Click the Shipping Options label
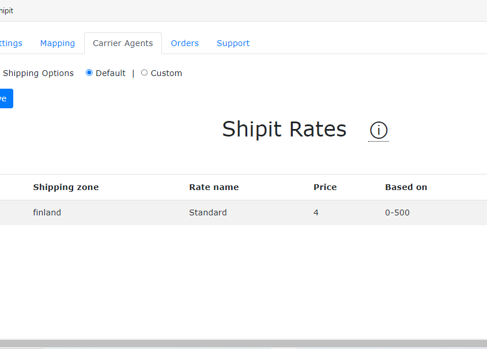 [38, 73]
